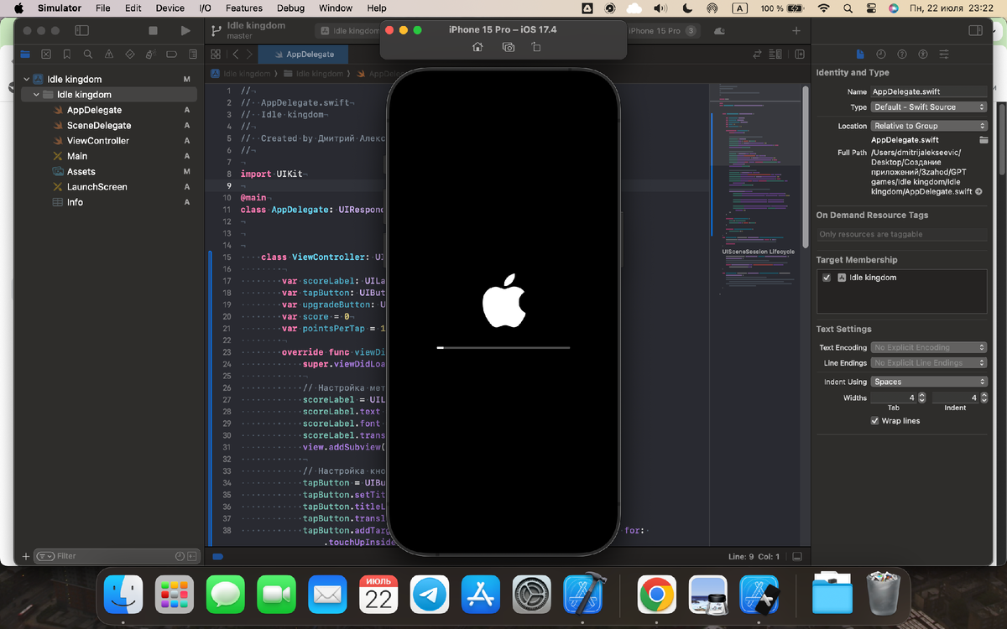Image resolution: width=1007 pixels, height=629 pixels.
Task: Open AppDelegate in the project navigator
Action: coord(94,110)
